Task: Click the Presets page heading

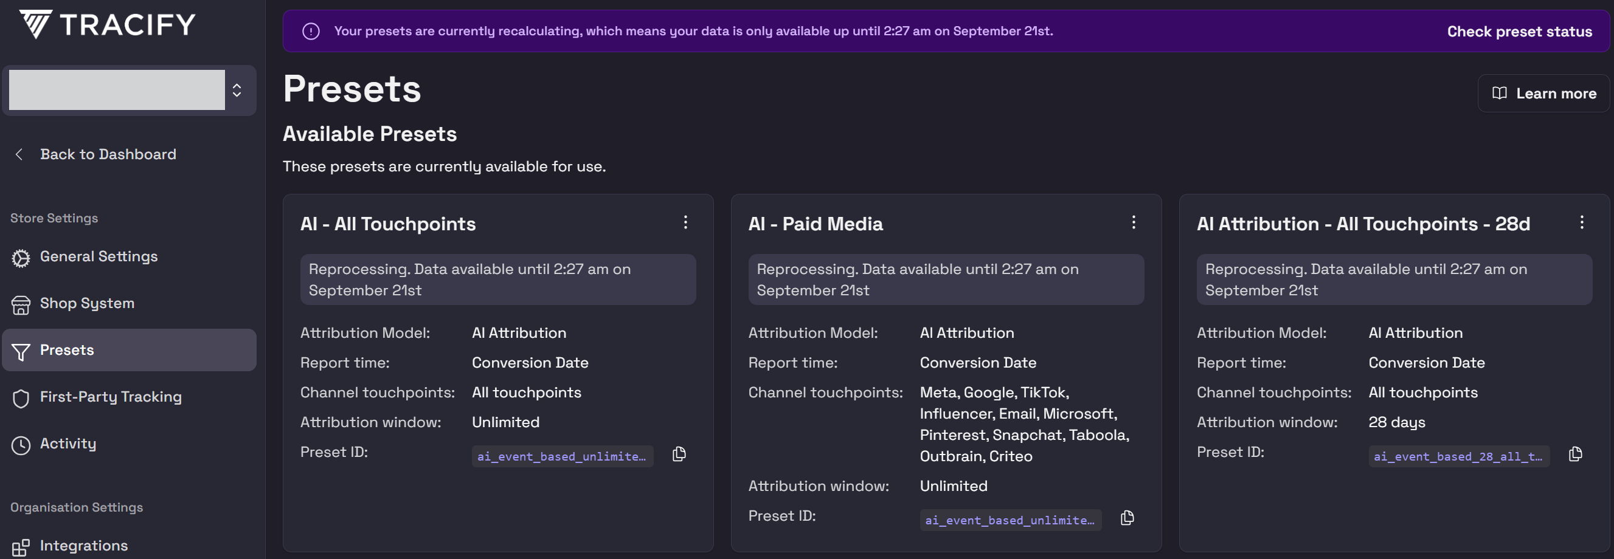Action: pyautogui.click(x=352, y=89)
